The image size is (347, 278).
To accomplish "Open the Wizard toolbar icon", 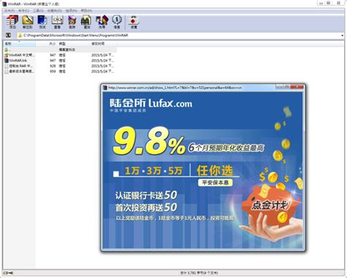I will tap(102, 22).
